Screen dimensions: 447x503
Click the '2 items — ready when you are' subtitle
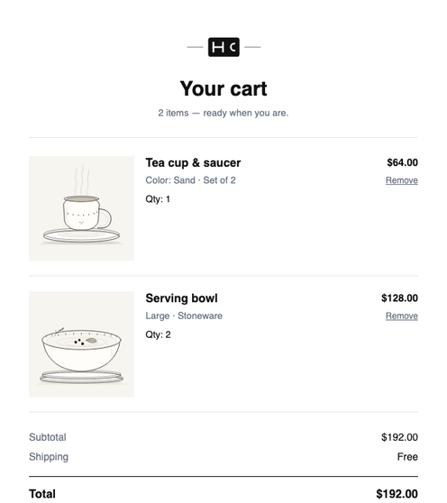click(x=223, y=113)
